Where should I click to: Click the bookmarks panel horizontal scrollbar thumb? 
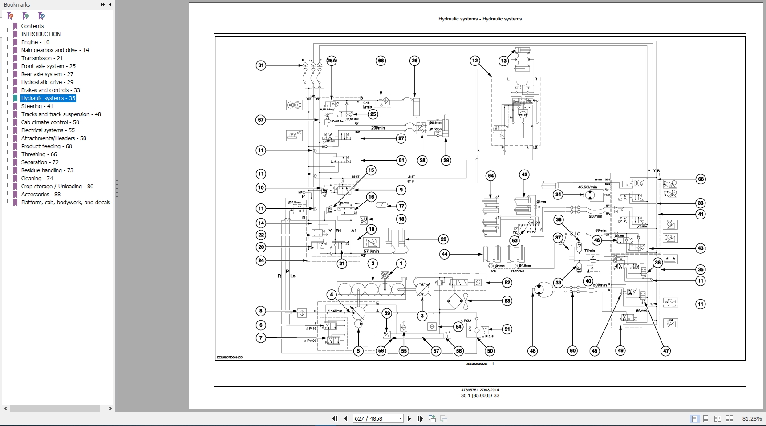point(55,408)
